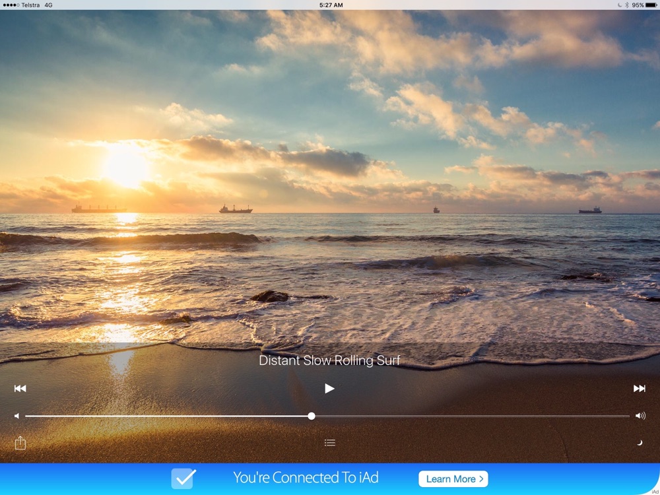Tap the Telstra carrier label
Image resolution: width=660 pixels, height=495 pixels.
pyautogui.click(x=30, y=5)
